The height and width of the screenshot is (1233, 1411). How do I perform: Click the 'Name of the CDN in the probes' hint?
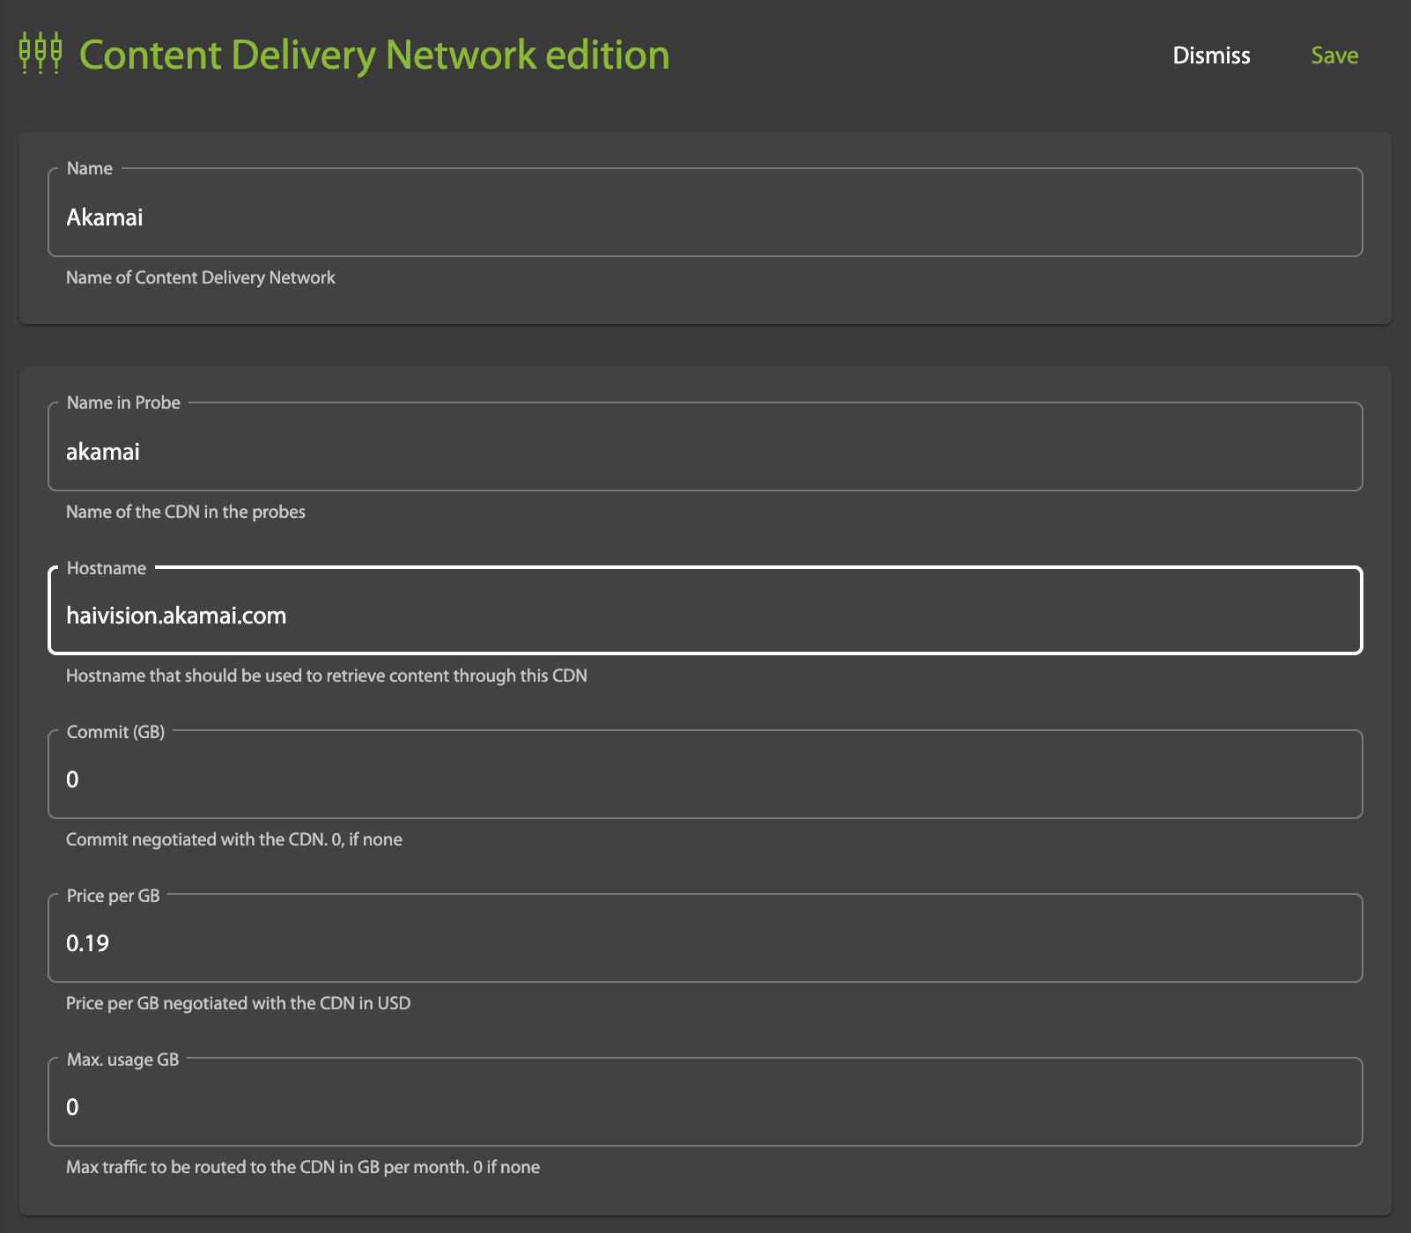[186, 512]
